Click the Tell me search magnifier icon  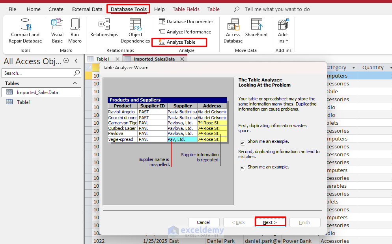point(237,9)
